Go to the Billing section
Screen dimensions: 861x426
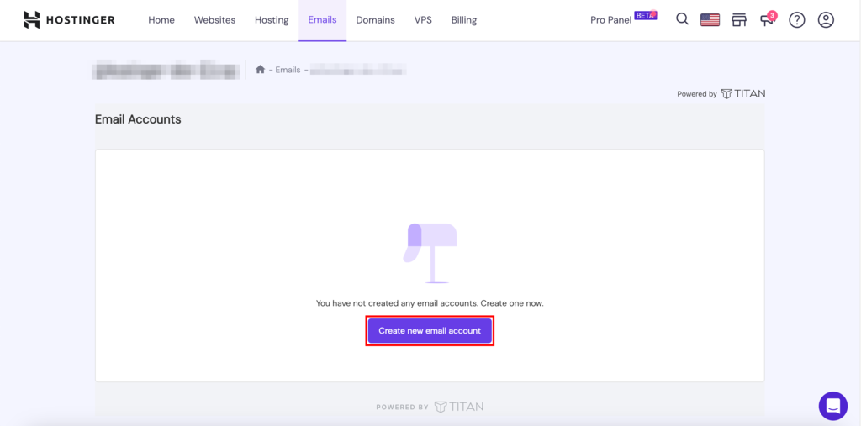[x=463, y=20]
